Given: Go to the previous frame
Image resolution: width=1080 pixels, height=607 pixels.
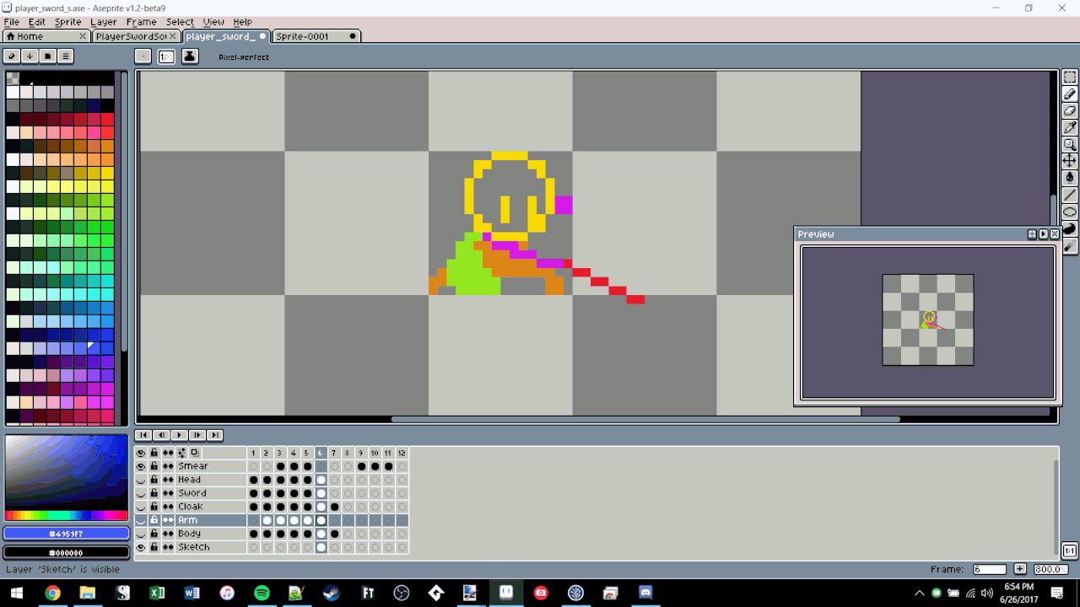Looking at the screenshot, I should (x=161, y=435).
